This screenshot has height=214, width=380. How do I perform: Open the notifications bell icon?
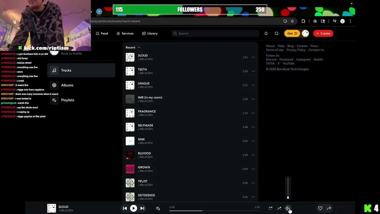tap(266, 33)
